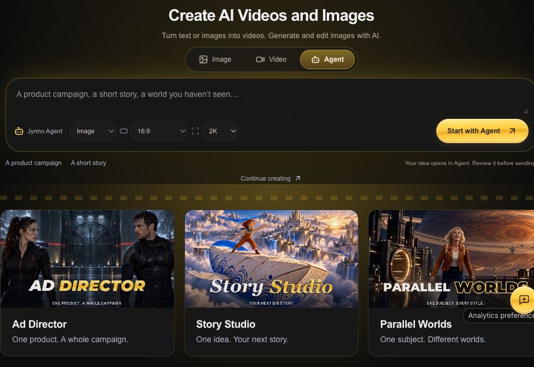Click the Ad Director card title
The width and height of the screenshot is (534, 367).
[39, 324]
